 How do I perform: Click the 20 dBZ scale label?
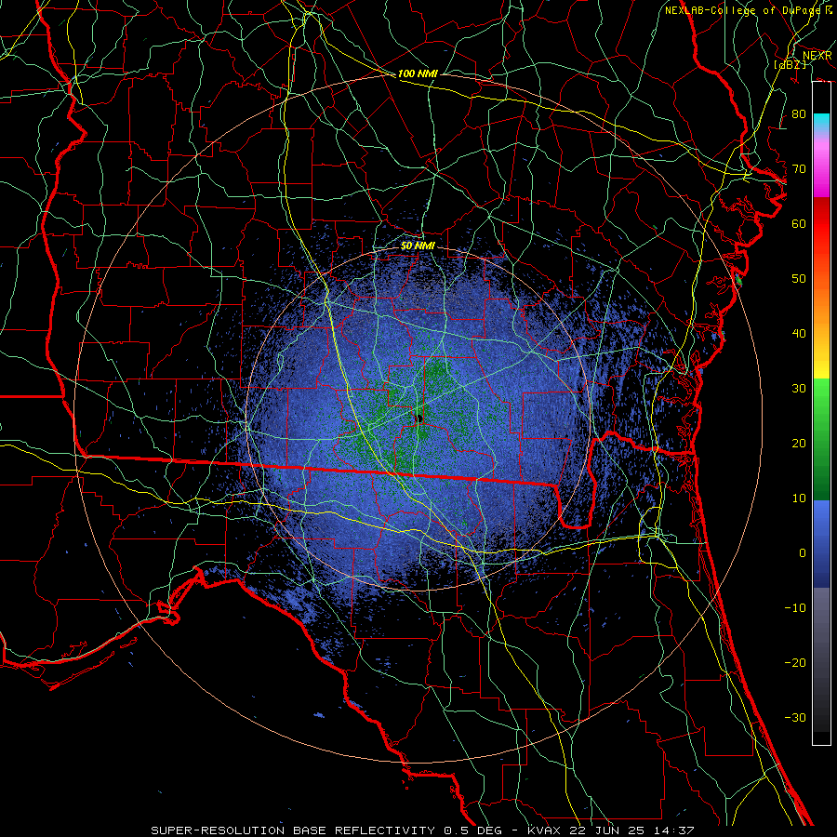click(x=799, y=443)
